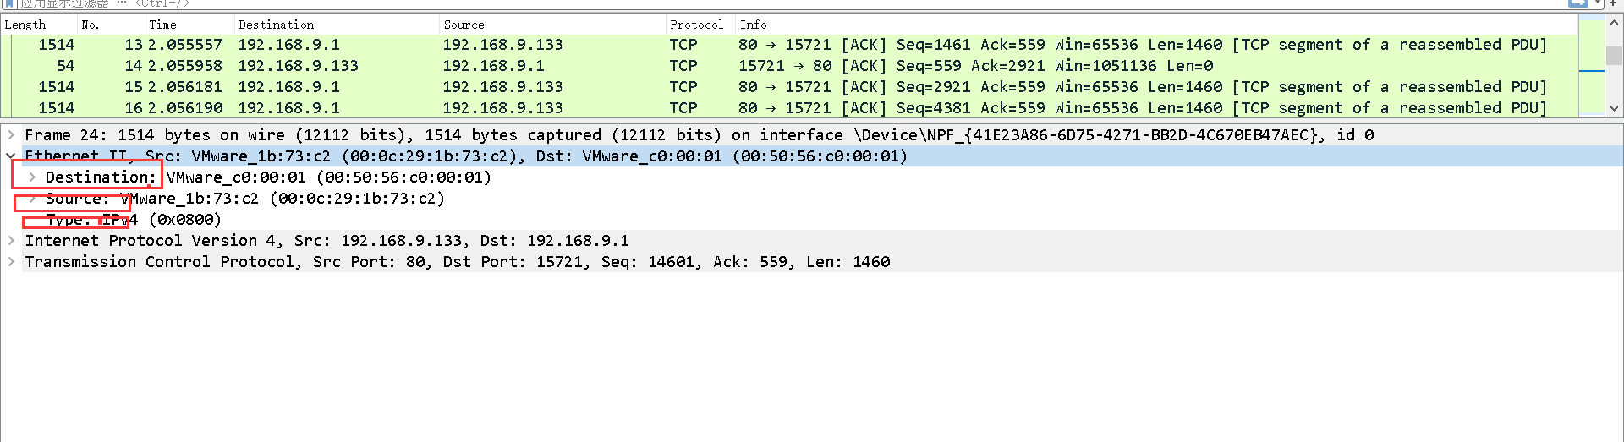Click the Info column header
The image size is (1624, 442).
click(x=753, y=25)
